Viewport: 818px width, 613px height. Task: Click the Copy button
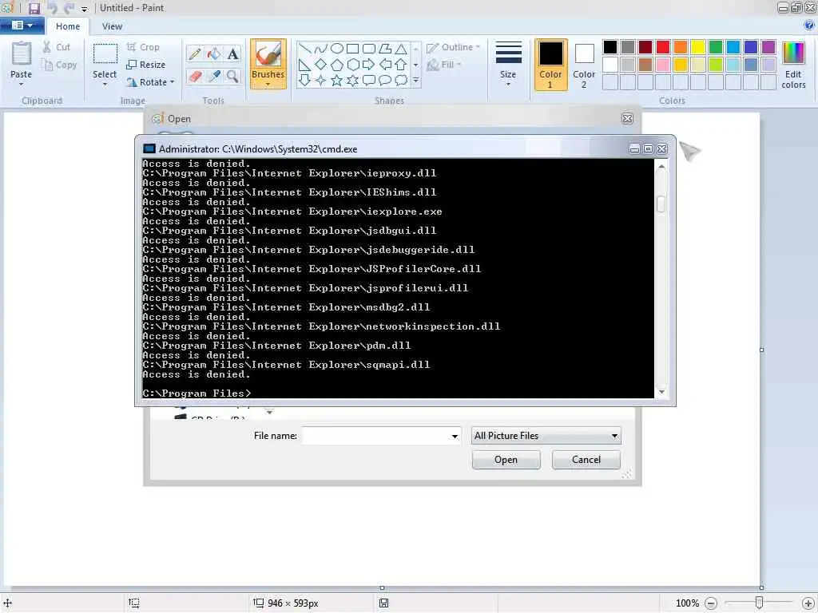tap(60, 65)
